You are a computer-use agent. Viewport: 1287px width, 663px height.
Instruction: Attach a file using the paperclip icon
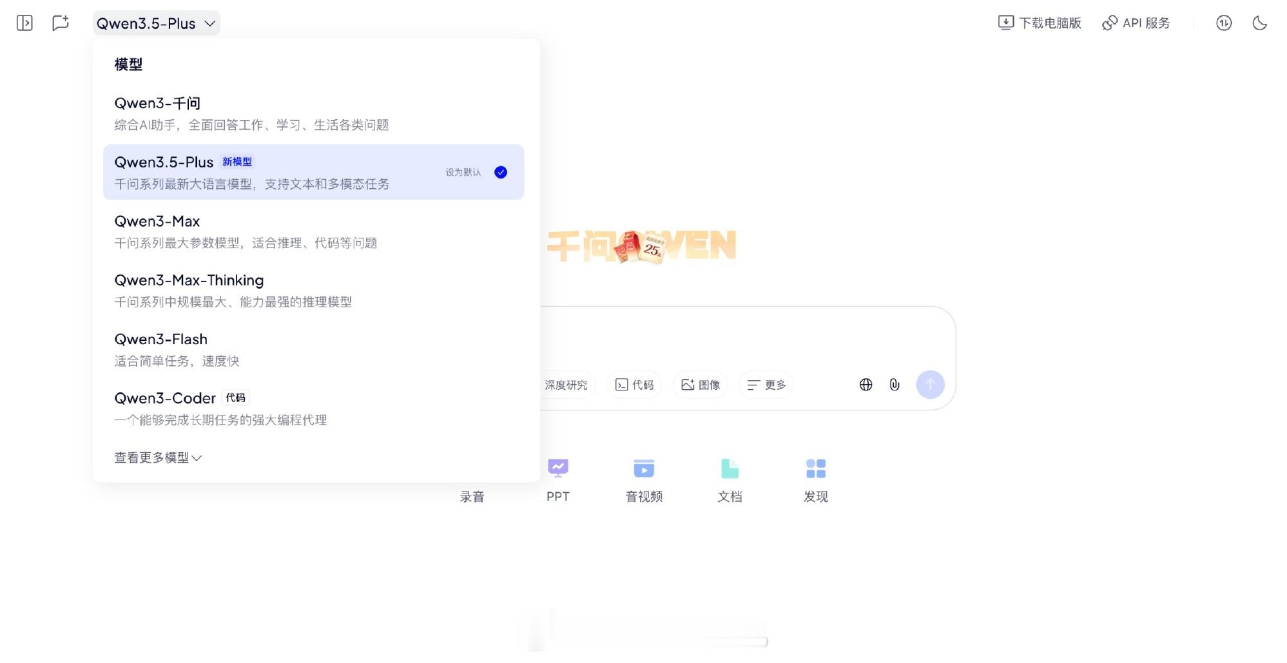coord(895,385)
